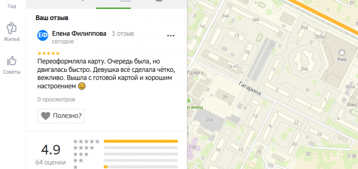Click building 358 on the map

point(304,69)
